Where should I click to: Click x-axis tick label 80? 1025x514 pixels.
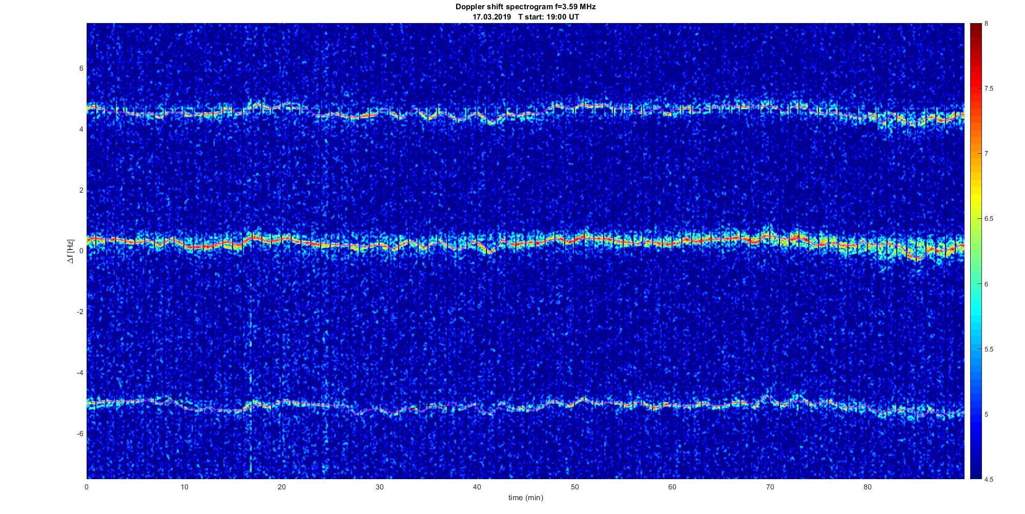click(x=867, y=487)
